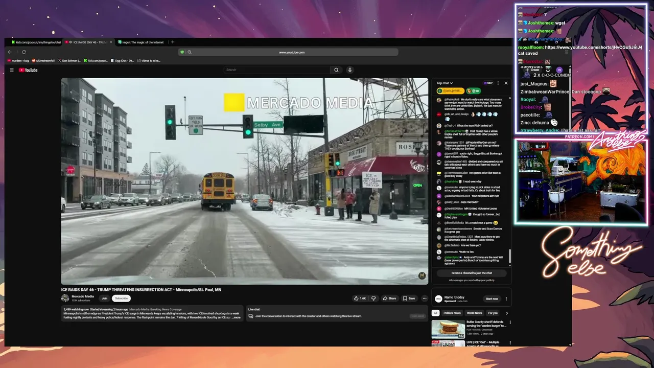Dislike the video with thumbs-down icon

pyautogui.click(x=373, y=298)
